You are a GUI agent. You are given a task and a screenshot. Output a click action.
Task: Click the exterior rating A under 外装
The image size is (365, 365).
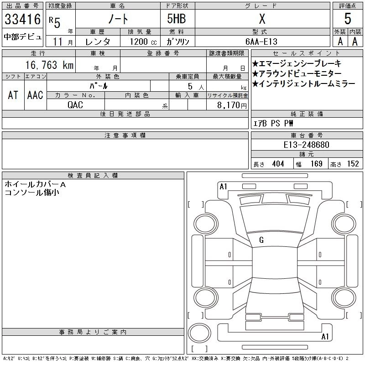(x=340, y=42)
